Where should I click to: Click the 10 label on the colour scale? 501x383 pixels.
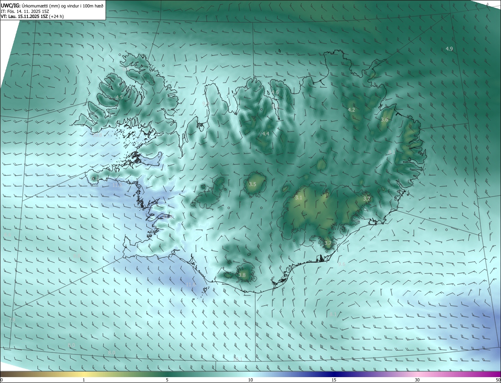point(250,380)
